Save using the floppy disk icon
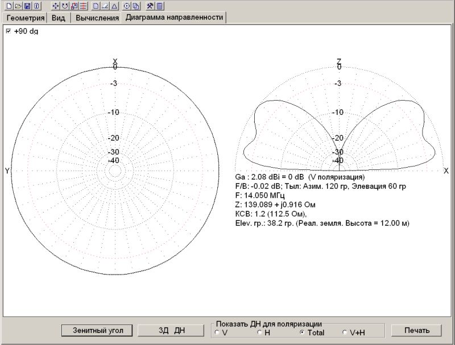 27,6
